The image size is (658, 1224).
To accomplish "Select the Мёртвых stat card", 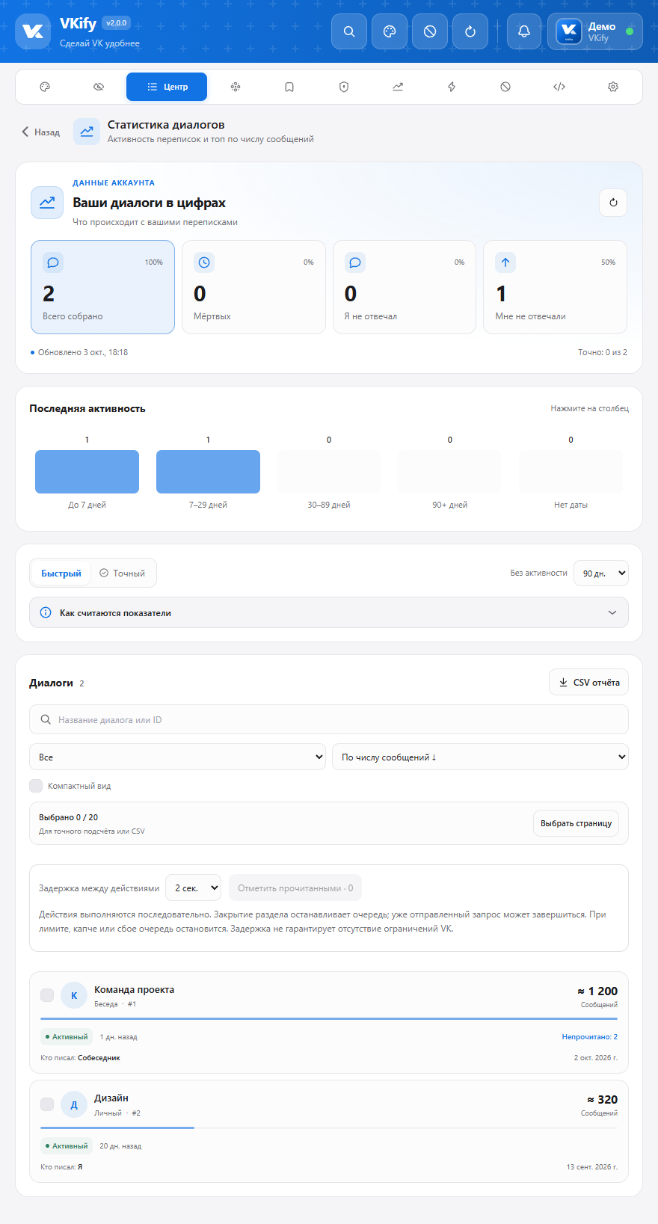I will (x=253, y=287).
